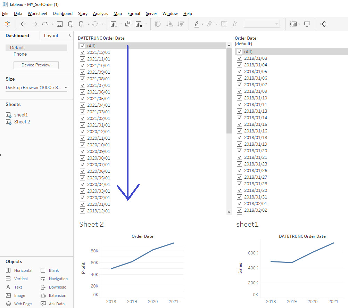
Task: Uncheck the 2018/02/02 checkbox
Action: point(239,210)
